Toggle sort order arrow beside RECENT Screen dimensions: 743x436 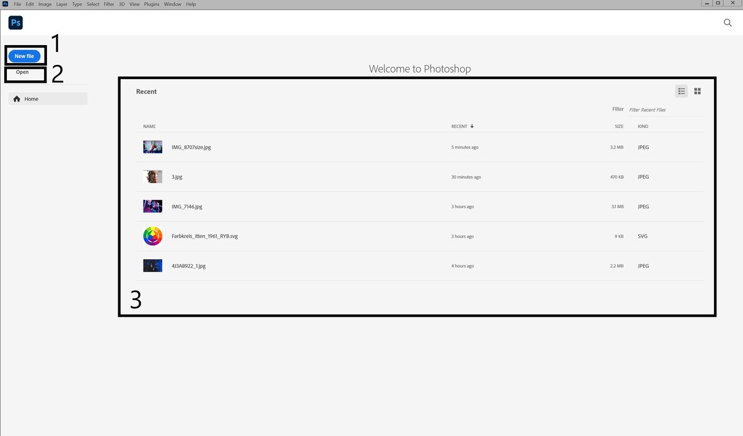(472, 126)
